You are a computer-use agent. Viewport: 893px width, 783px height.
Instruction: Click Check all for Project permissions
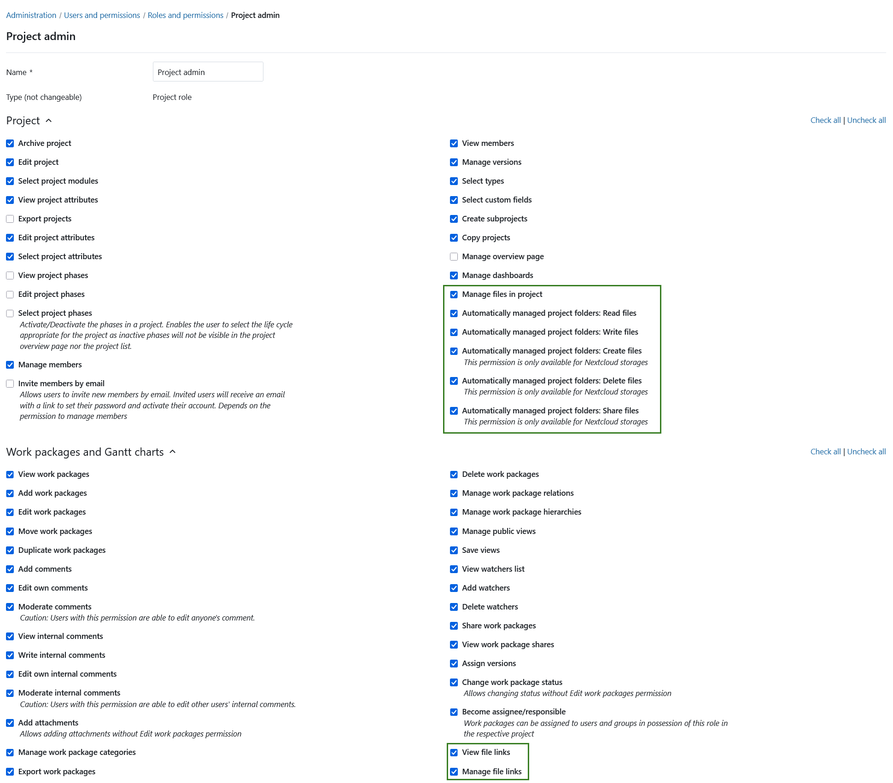tap(825, 120)
